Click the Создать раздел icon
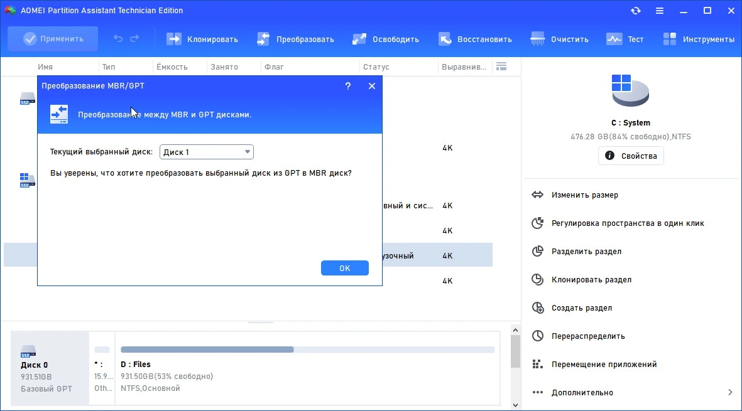The height and width of the screenshot is (411, 742). pyautogui.click(x=538, y=307)
